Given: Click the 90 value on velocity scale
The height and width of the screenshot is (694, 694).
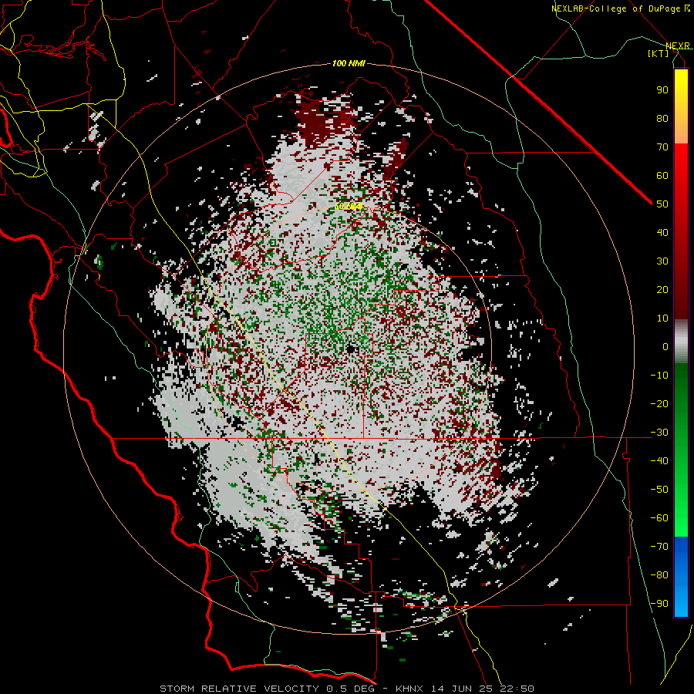Looking at the screenshot, I should [x=662, y=90].
